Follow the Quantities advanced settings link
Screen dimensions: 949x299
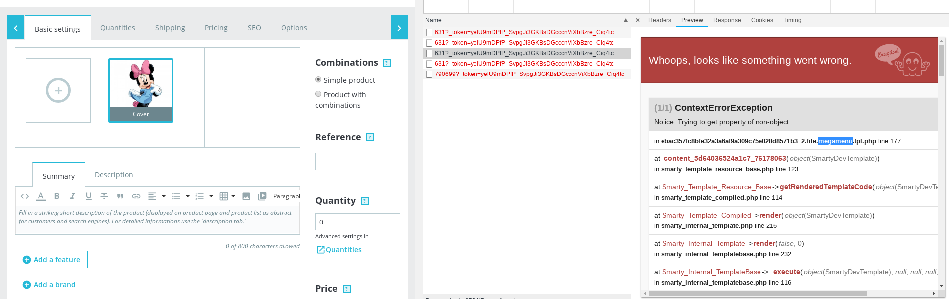point(339,250)
